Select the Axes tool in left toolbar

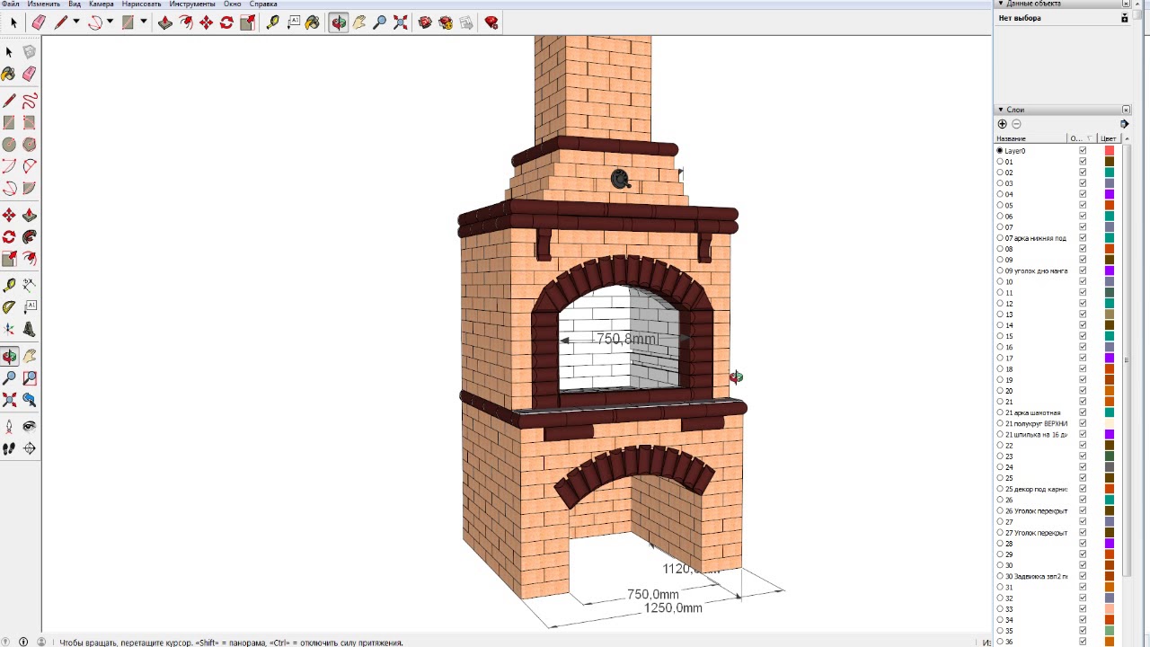[9, 329]
